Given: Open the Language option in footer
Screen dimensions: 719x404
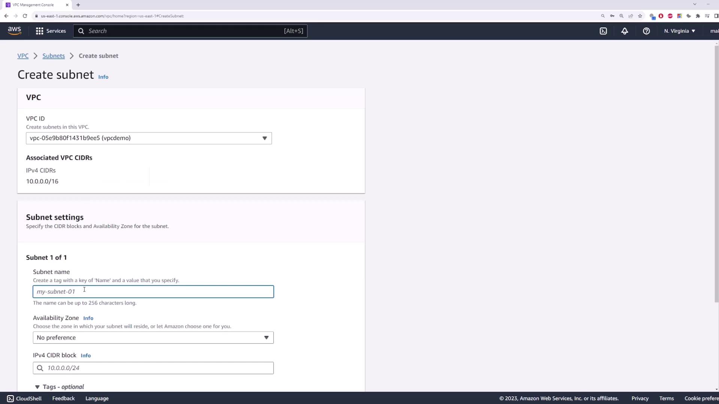Looking at the screenshot, I should (97, 398).
